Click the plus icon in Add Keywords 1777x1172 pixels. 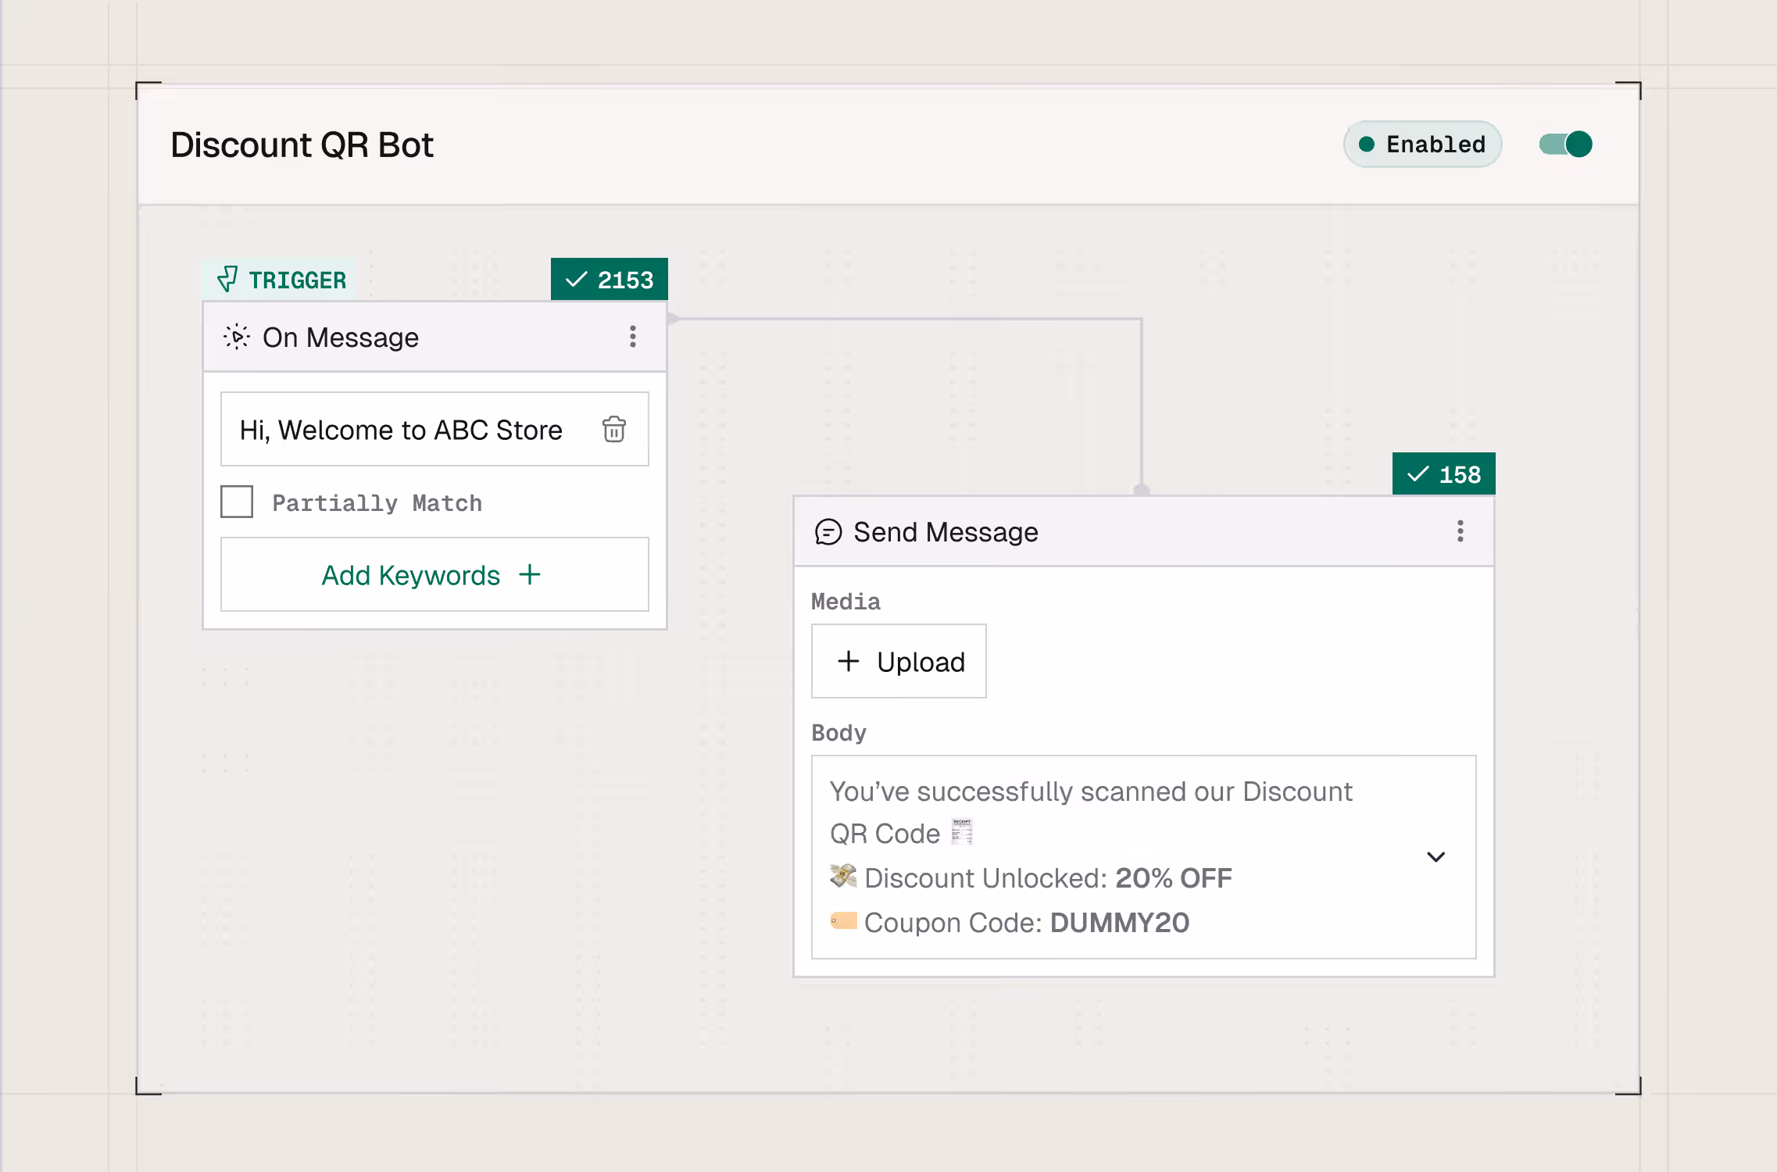click(530, 575)
